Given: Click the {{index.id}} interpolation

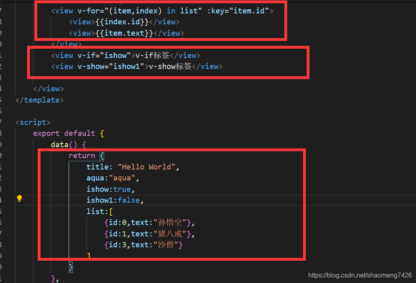Looking at the screenshot, I should pos(122,22).
